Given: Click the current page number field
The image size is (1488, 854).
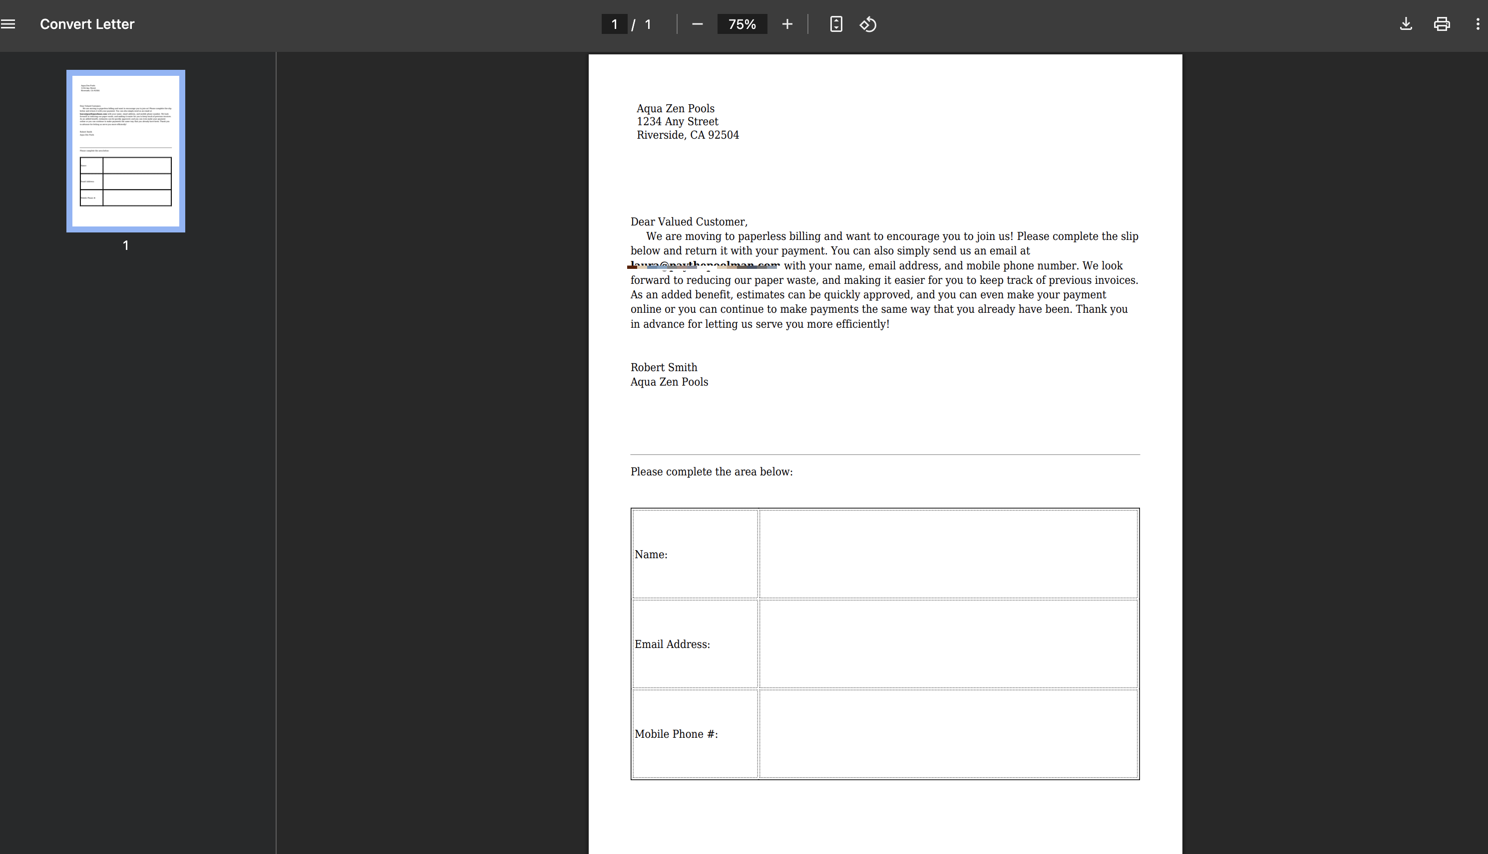Looking at the screenshot, I should click(x=614, y=24).
